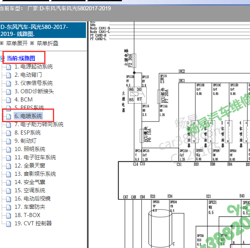Click page icon beside 8. ESP系统

click(x=9, y=133)
